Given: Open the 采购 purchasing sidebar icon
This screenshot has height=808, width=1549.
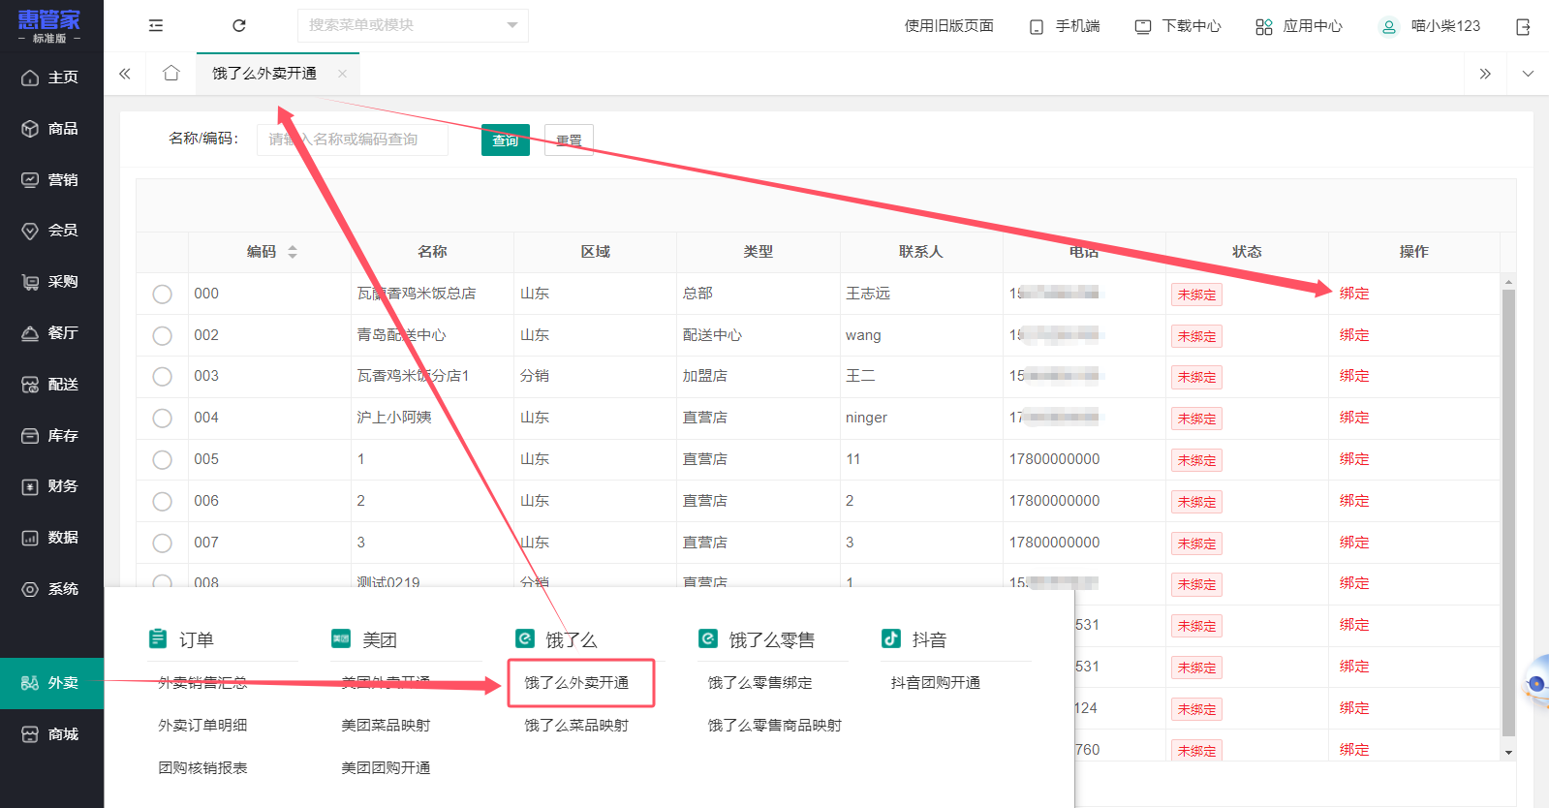Looking at the screenshot, I should click(x=30, y=282).
